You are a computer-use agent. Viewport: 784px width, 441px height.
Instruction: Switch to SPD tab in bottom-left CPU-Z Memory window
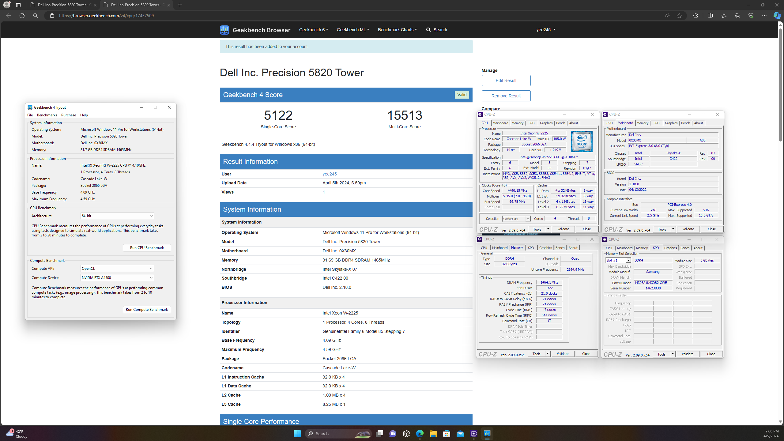(x=531, y=248)
